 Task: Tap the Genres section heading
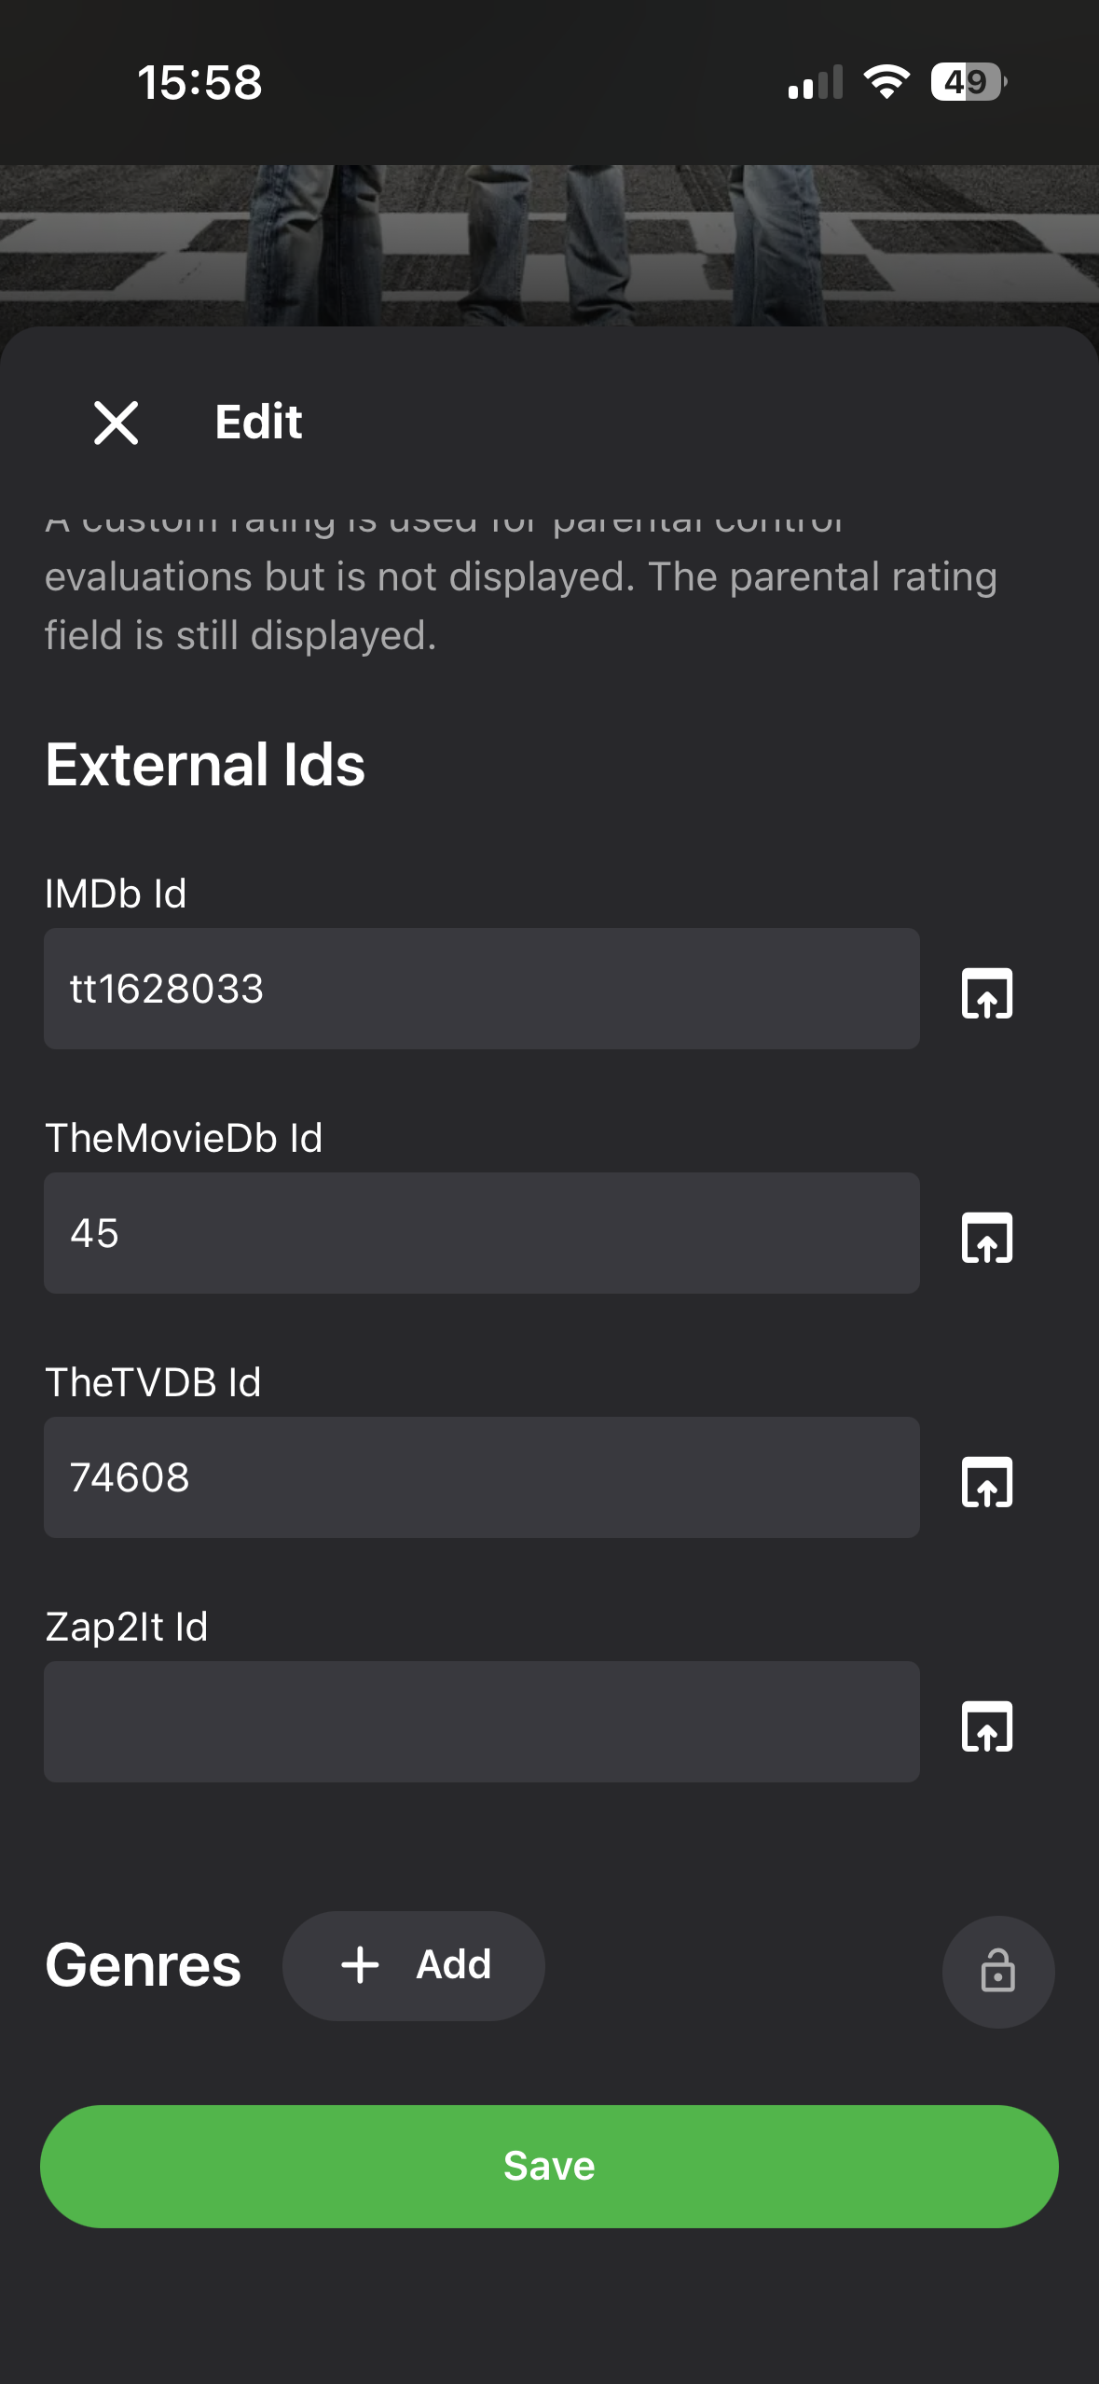[143, 1965]
